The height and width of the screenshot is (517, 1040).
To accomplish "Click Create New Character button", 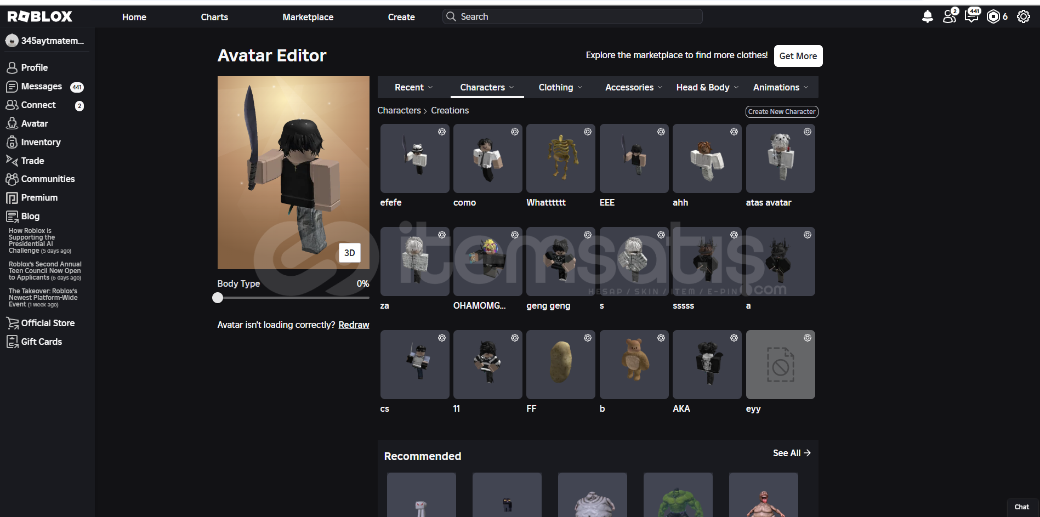I will (x=782, y=111).
